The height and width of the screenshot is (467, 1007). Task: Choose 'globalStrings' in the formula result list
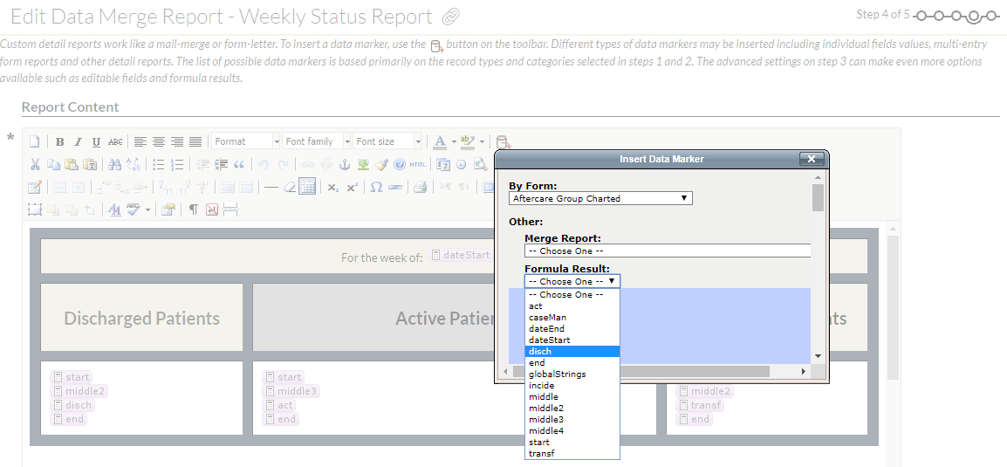pyautogui.click(x=572, y=374)
